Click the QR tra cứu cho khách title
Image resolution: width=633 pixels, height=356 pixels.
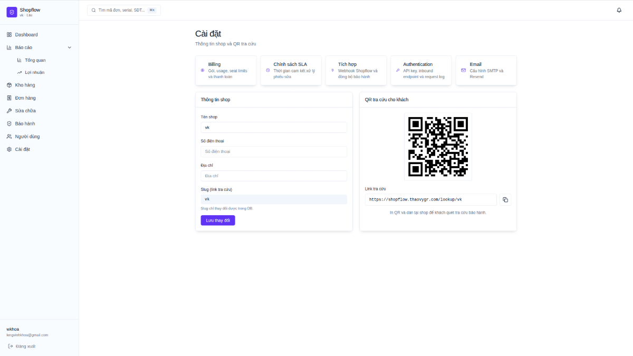point(387,100)
